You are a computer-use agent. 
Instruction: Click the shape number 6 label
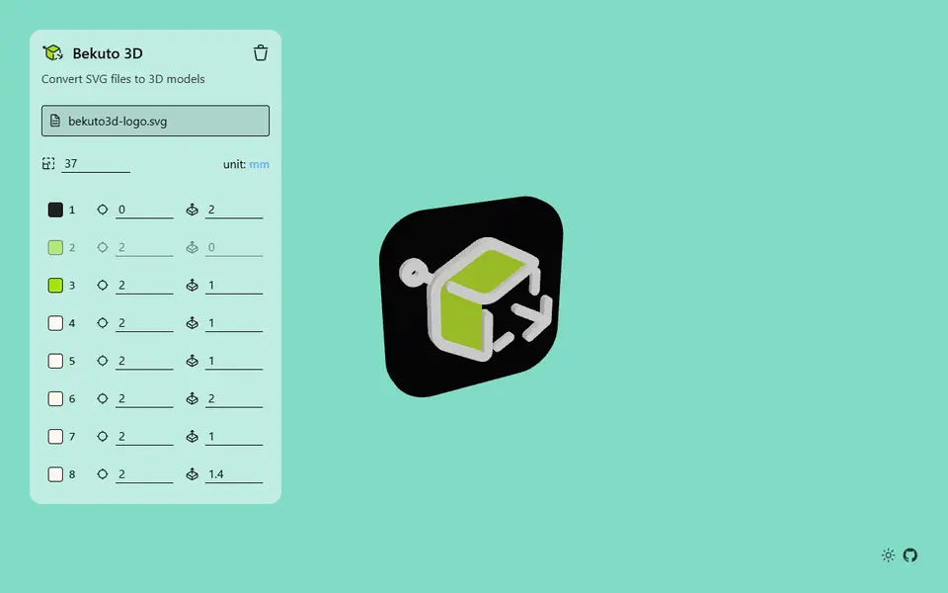72,398
